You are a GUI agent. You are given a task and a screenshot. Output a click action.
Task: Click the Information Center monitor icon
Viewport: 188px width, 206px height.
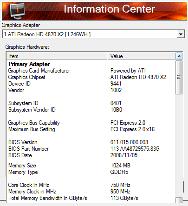[17, 11]
